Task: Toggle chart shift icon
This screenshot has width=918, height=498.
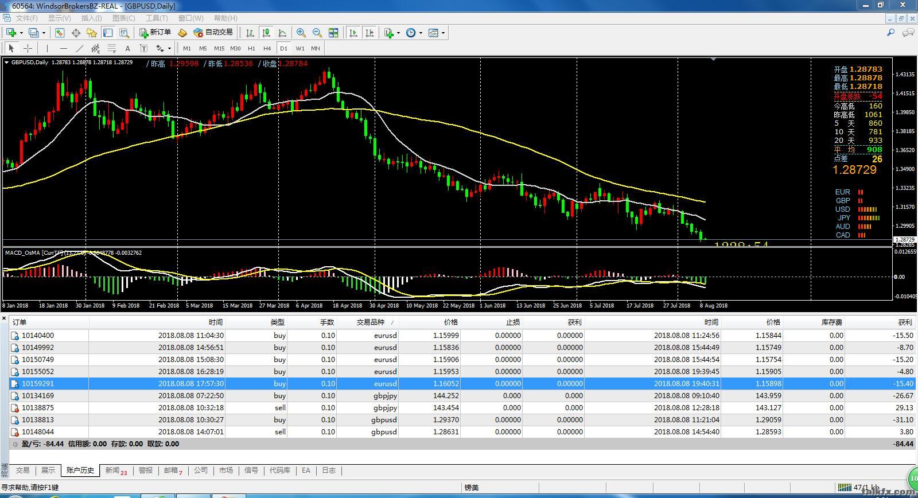Action: click(369, 33)
